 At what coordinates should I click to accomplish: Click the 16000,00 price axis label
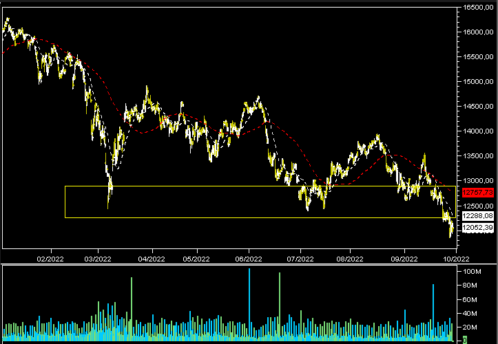coord(478,32)
